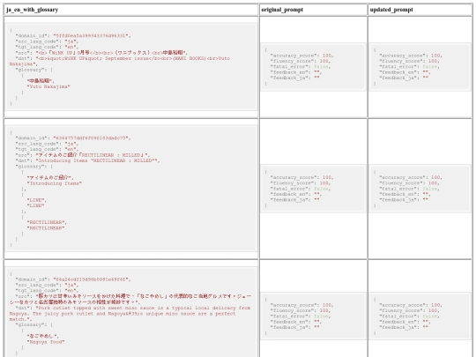This screenshot has height=357, width=476.
Task: Click the Japanese src text beginning 豚カツに甘辛い
Action: (x=130, y=299)
